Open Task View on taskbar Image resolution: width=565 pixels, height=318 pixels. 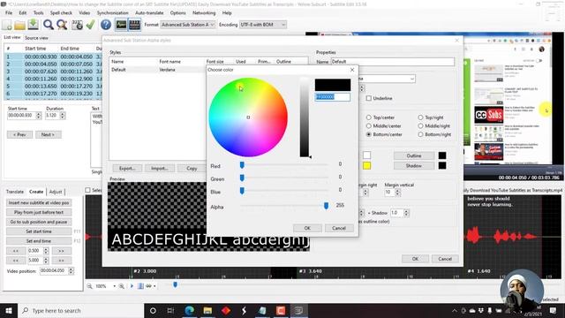(170, 310)
